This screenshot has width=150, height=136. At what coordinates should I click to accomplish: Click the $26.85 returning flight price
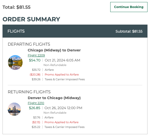[x=34, y=108]
